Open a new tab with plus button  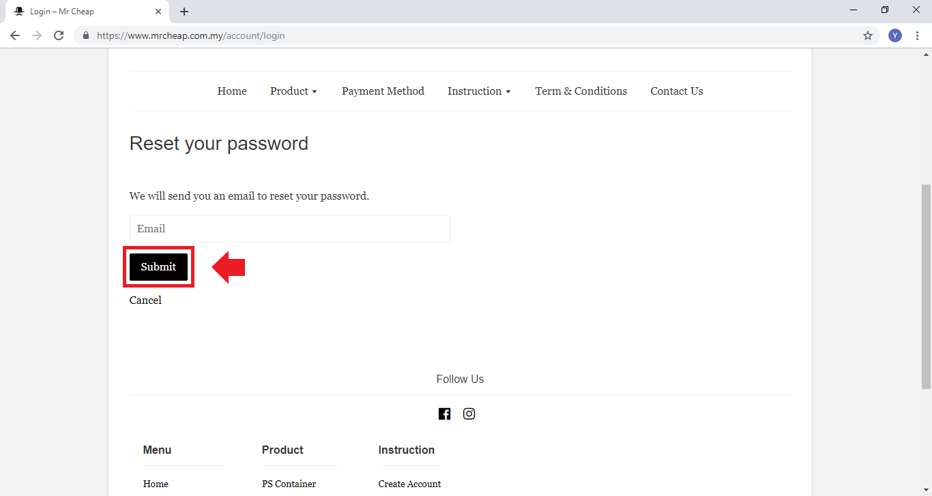click(184, 12)
